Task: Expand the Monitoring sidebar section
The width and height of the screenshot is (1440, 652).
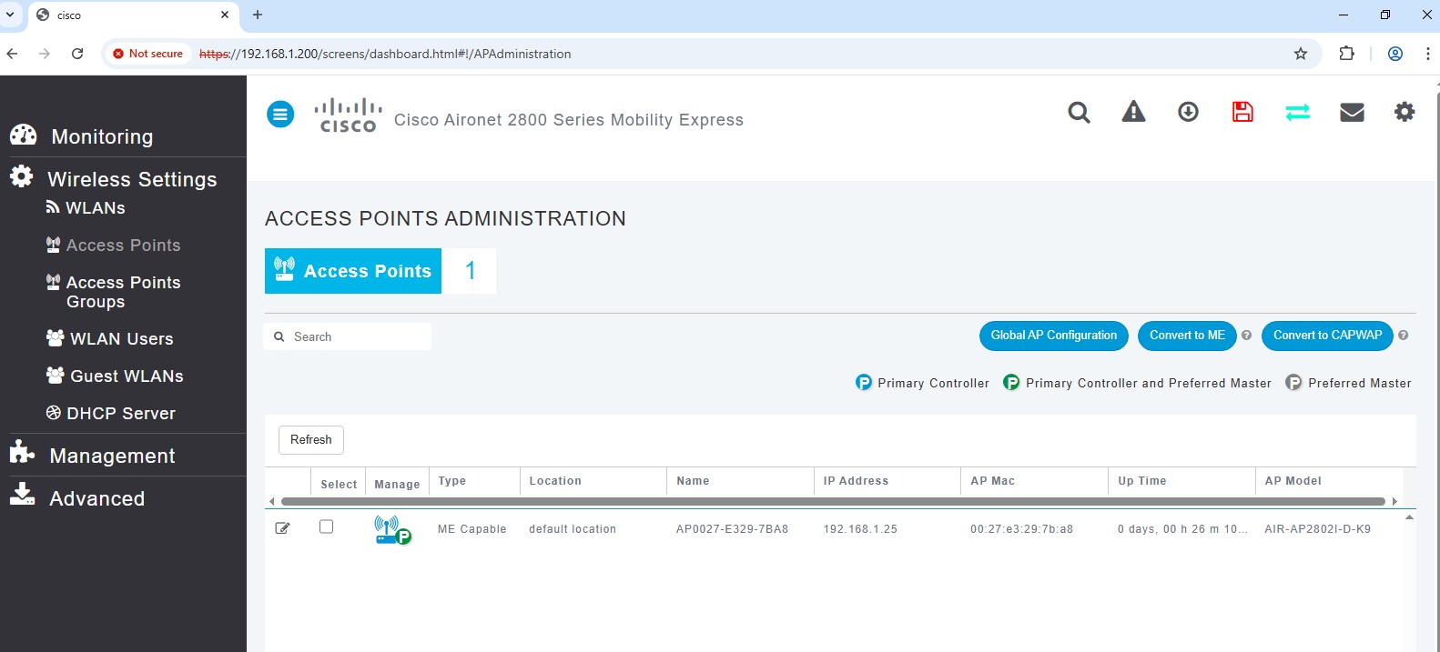Action: [102, 136]
